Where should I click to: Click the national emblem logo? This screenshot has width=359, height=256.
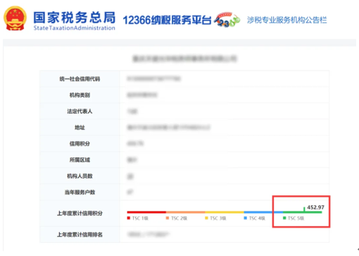pos(15,18)
